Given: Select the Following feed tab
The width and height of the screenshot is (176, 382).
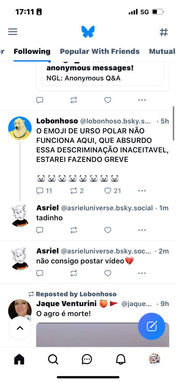Looking at the screenshot, I should [x=32, y=52].
